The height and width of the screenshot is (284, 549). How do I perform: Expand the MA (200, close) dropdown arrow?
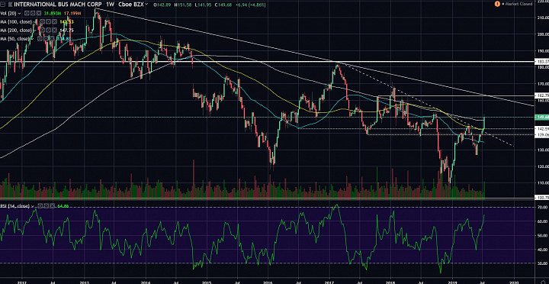(x=34, y=31)
